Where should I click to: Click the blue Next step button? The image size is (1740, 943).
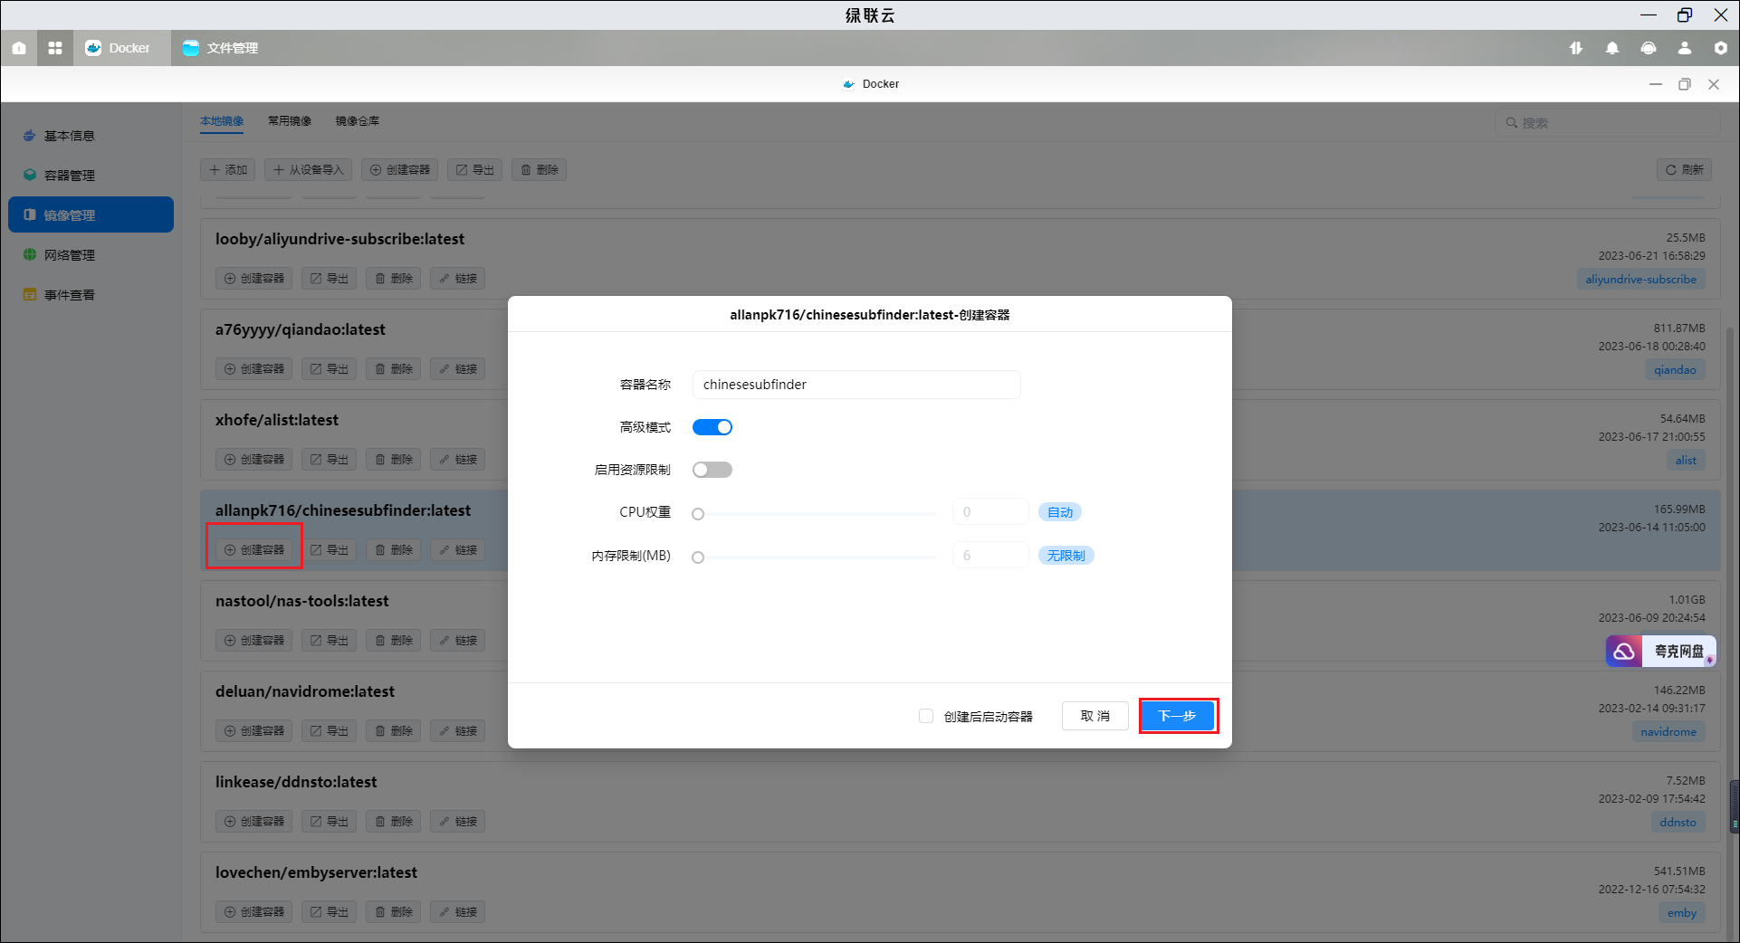click(x=1178, y=716)
